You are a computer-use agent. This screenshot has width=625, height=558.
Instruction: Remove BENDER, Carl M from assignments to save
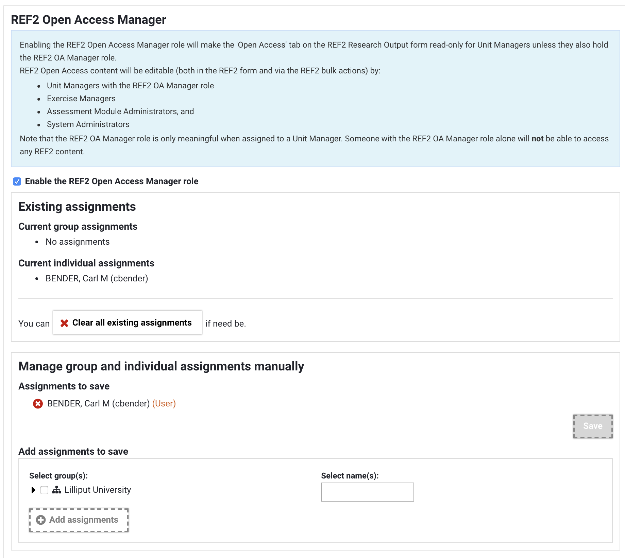click(38, 404)
